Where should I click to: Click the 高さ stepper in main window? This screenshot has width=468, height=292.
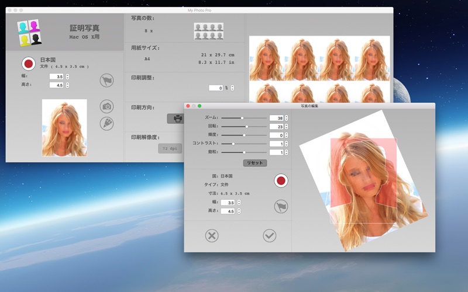[67, 85]
